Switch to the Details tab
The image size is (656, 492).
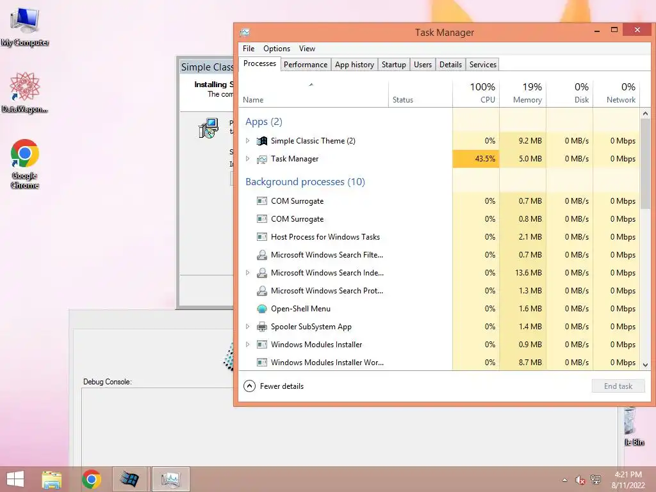pos(450,65)
